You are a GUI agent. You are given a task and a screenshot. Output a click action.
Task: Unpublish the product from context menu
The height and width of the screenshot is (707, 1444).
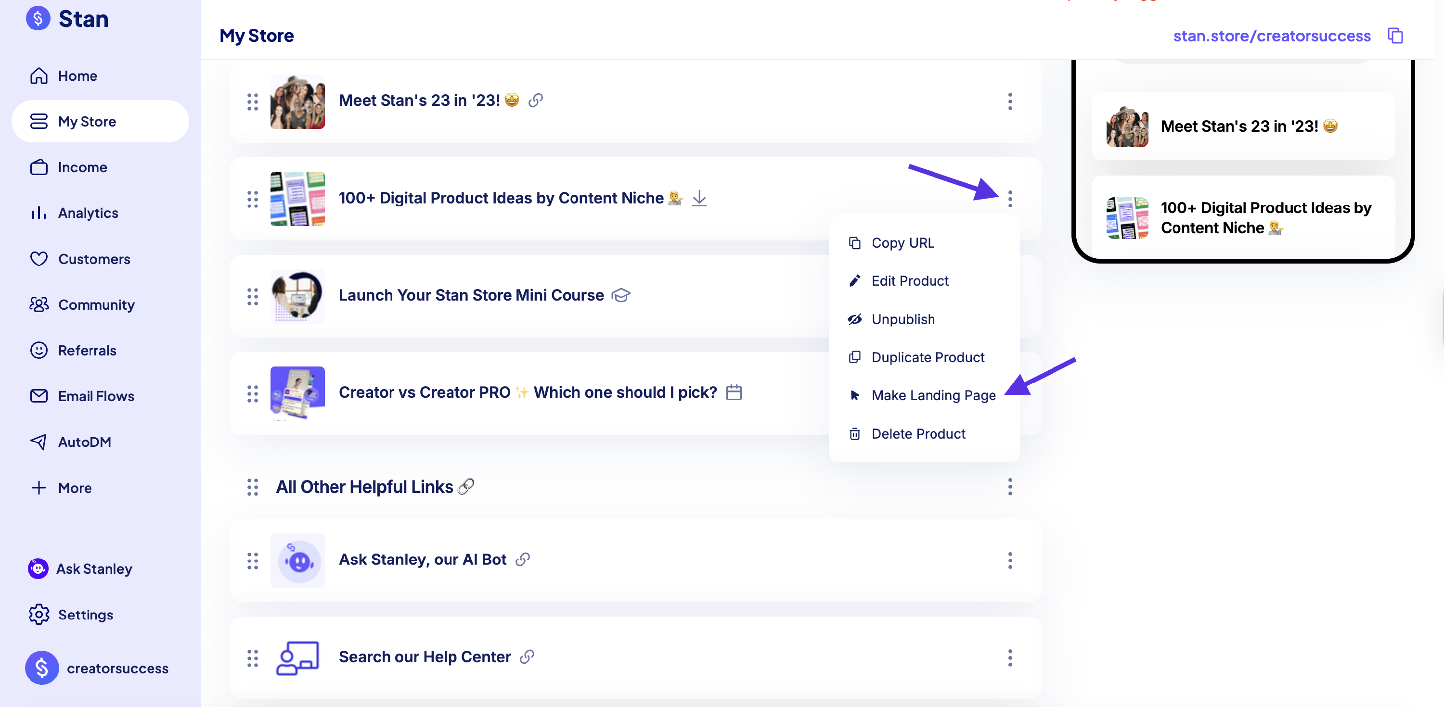pyautogui.click(x=902, y=319)
